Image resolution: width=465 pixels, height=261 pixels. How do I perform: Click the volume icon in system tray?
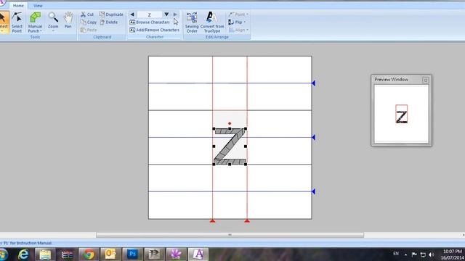click(432, 254)
